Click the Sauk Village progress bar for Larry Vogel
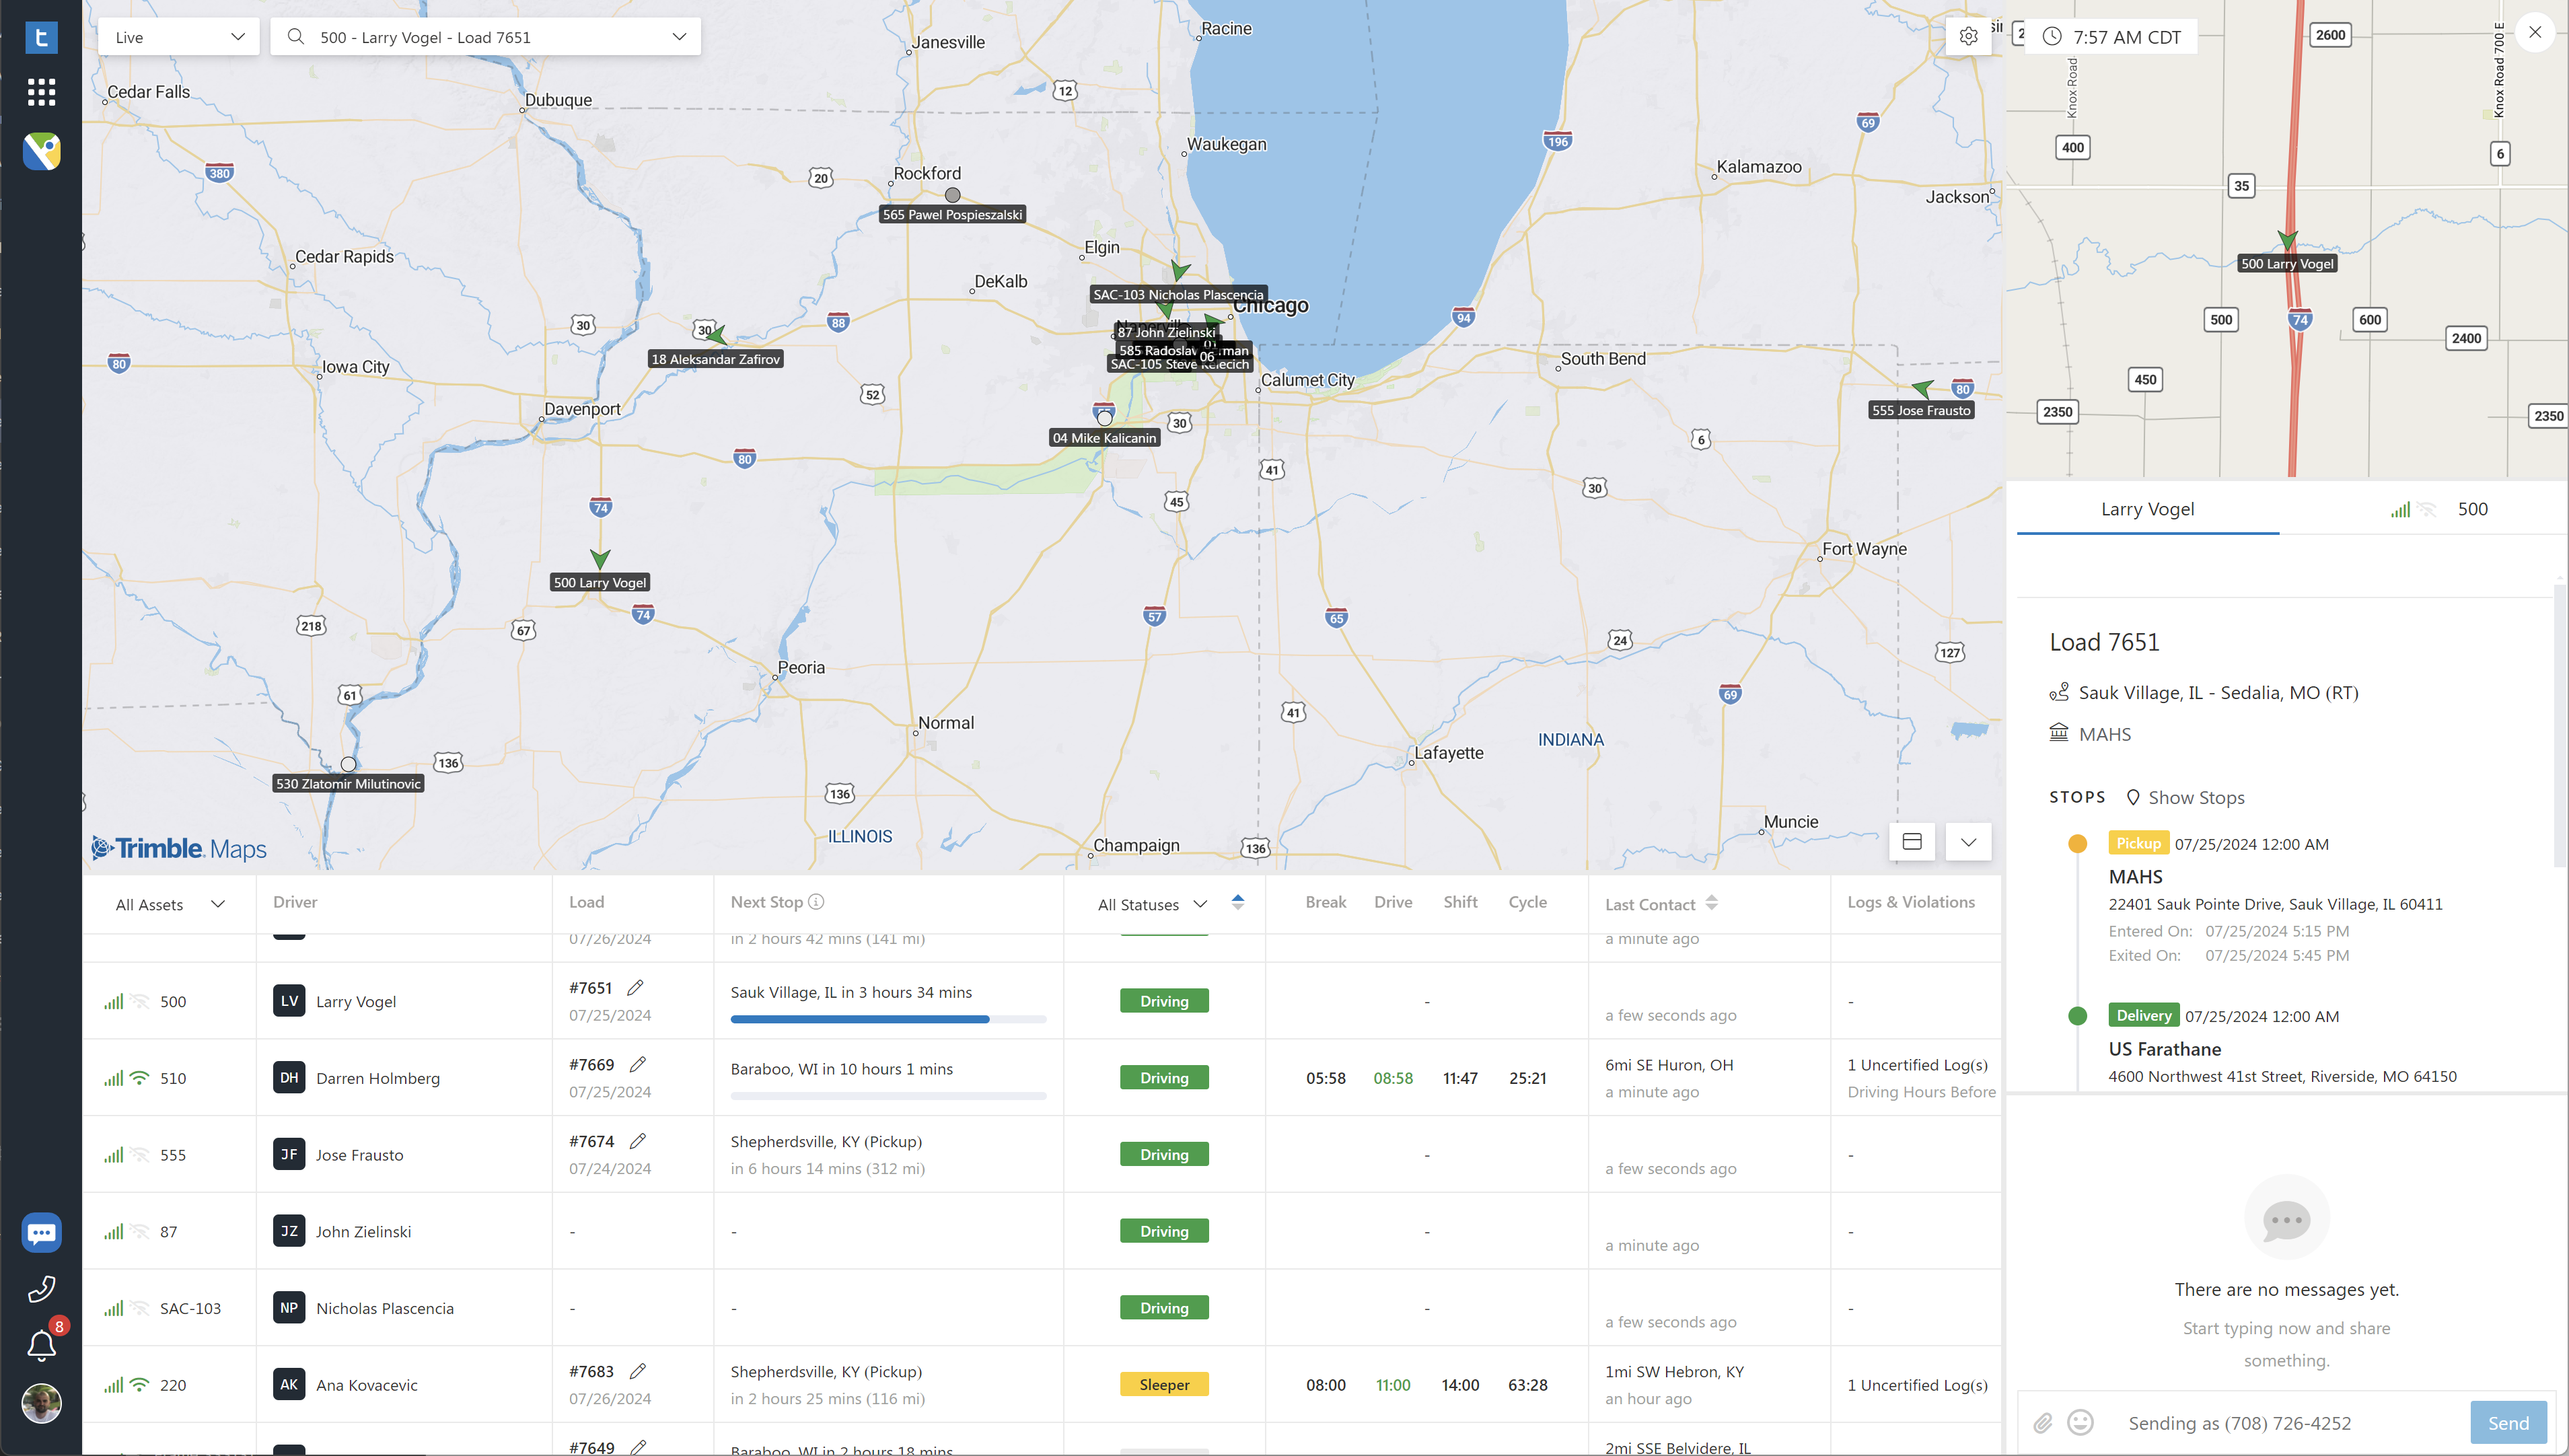The height and width of the screenshot is (1456, 2569). click(888, 1020)
